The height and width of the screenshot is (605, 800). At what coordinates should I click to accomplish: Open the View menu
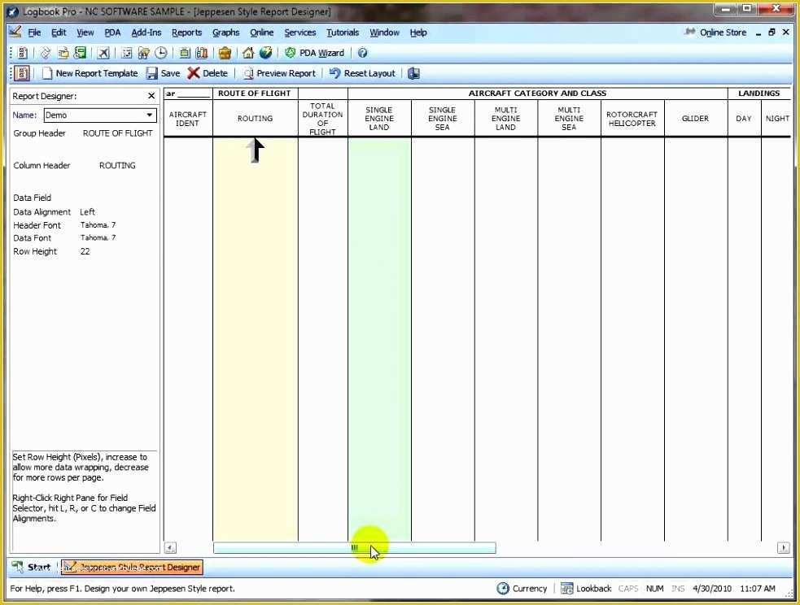85,32
